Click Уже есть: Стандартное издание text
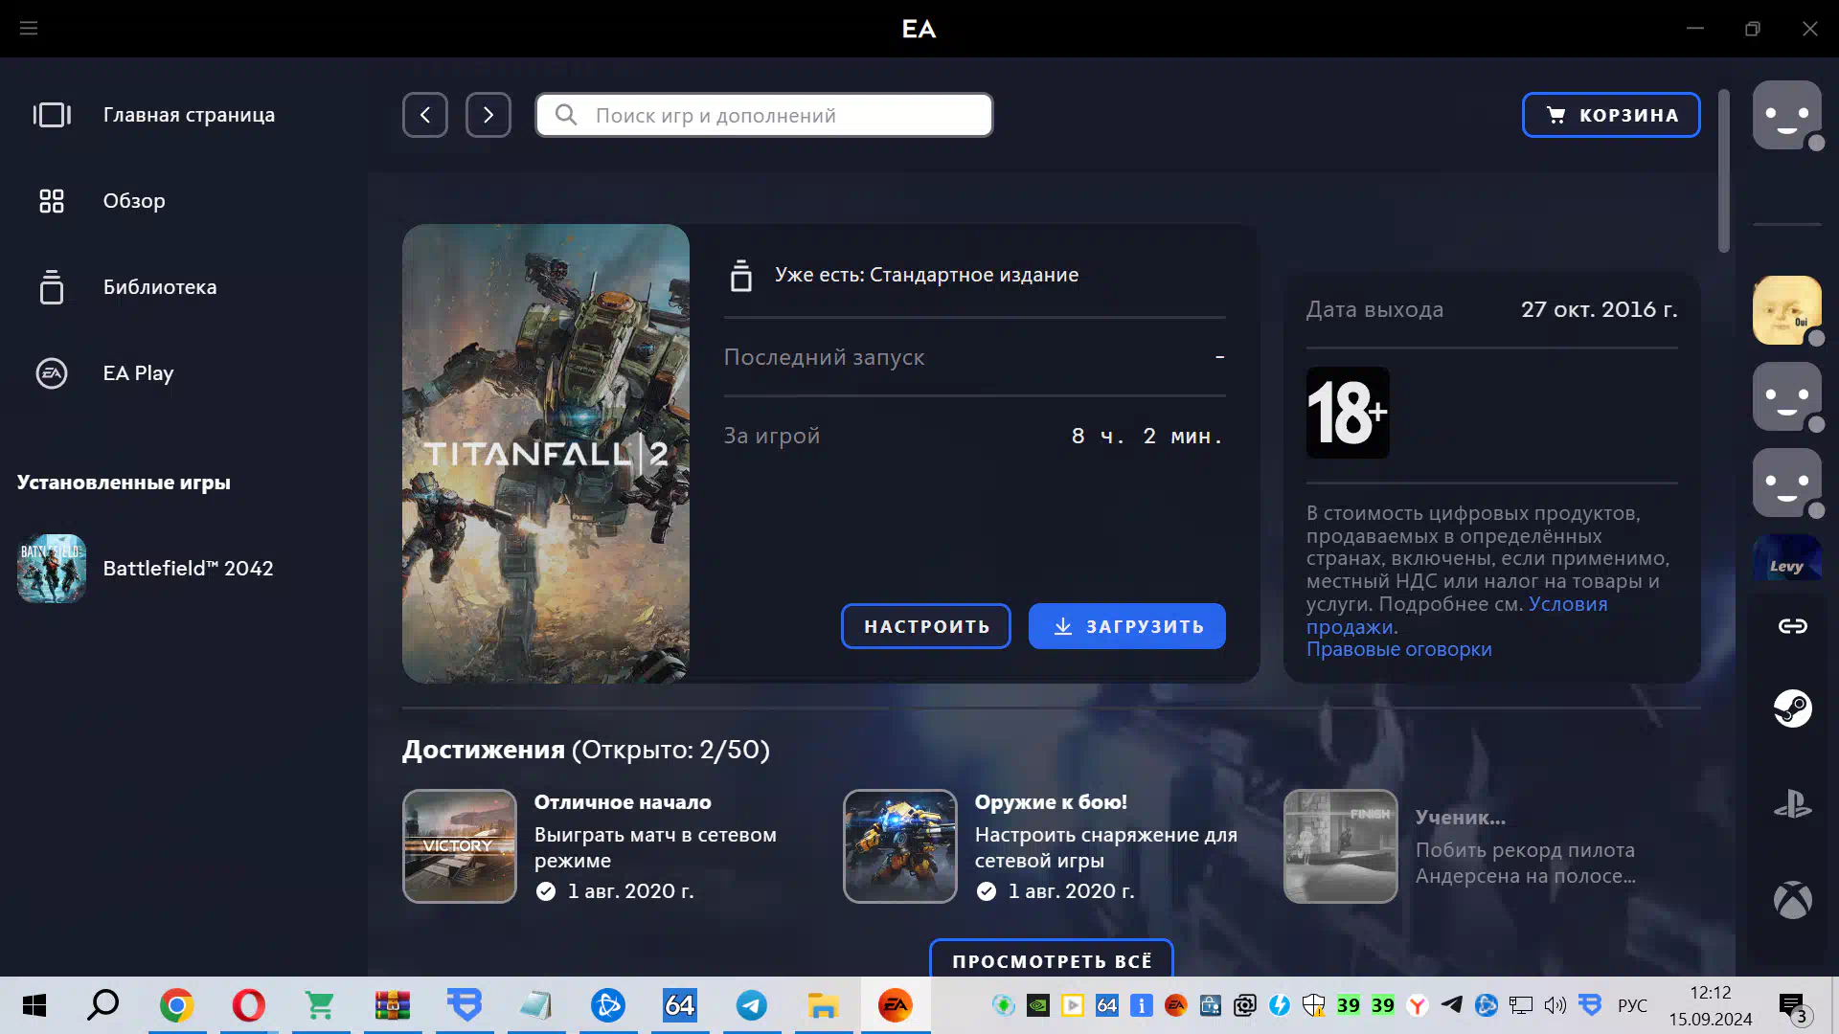 [x=926, y=275]
